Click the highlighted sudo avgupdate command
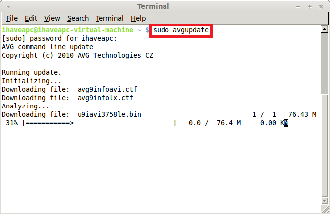Image resolution: width=330 pixels, height=214 pixels. point(181,30)
